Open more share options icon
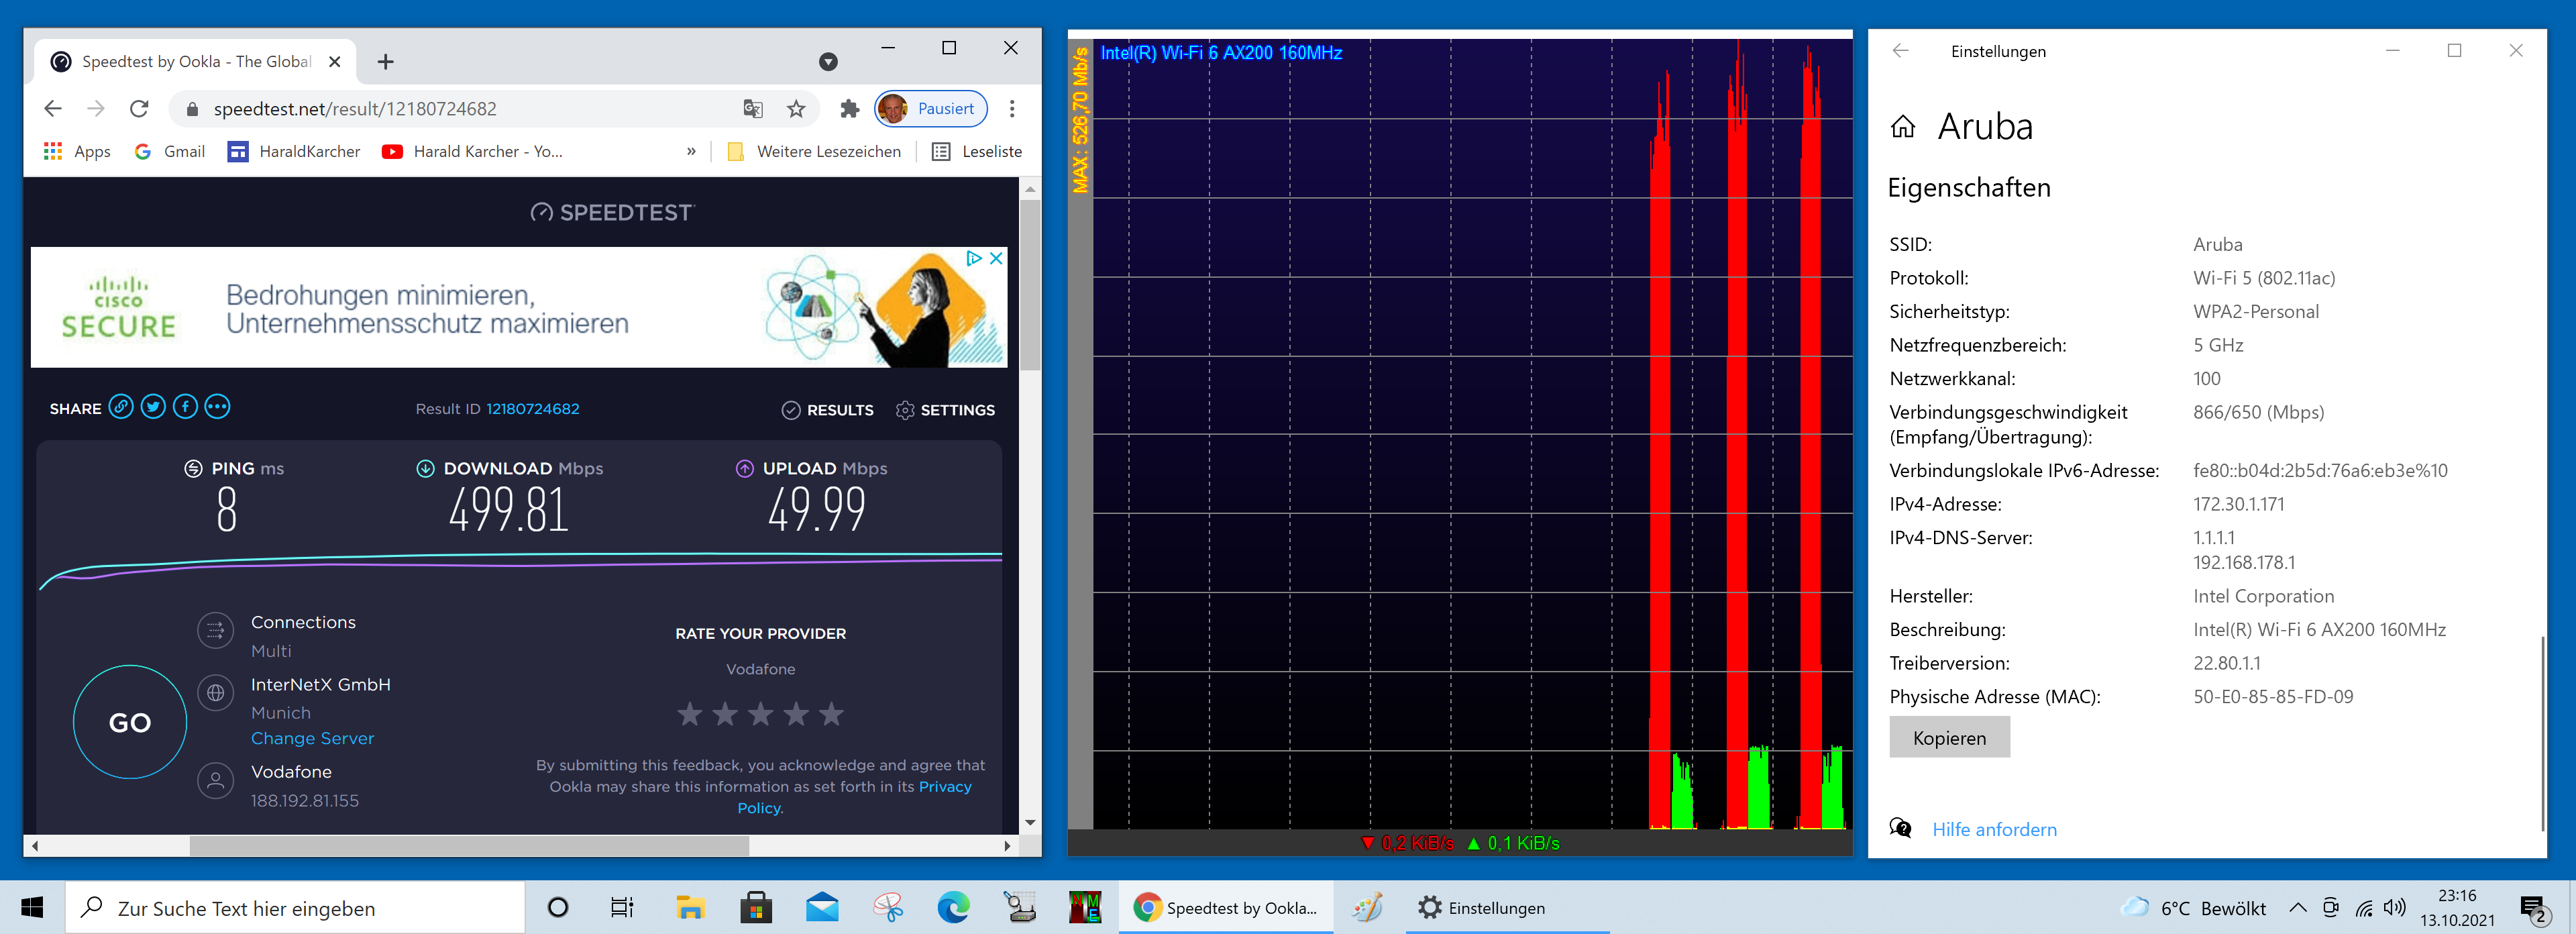2576x934 pixels. pyautogui.click(x=217, y=407)
